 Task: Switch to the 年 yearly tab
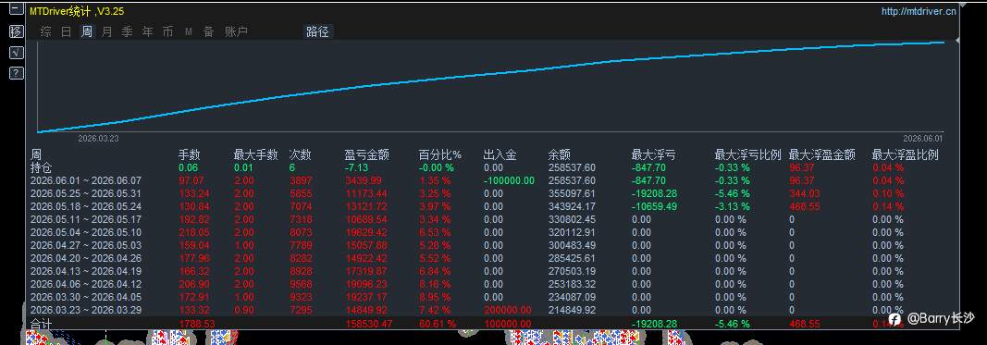147,32
